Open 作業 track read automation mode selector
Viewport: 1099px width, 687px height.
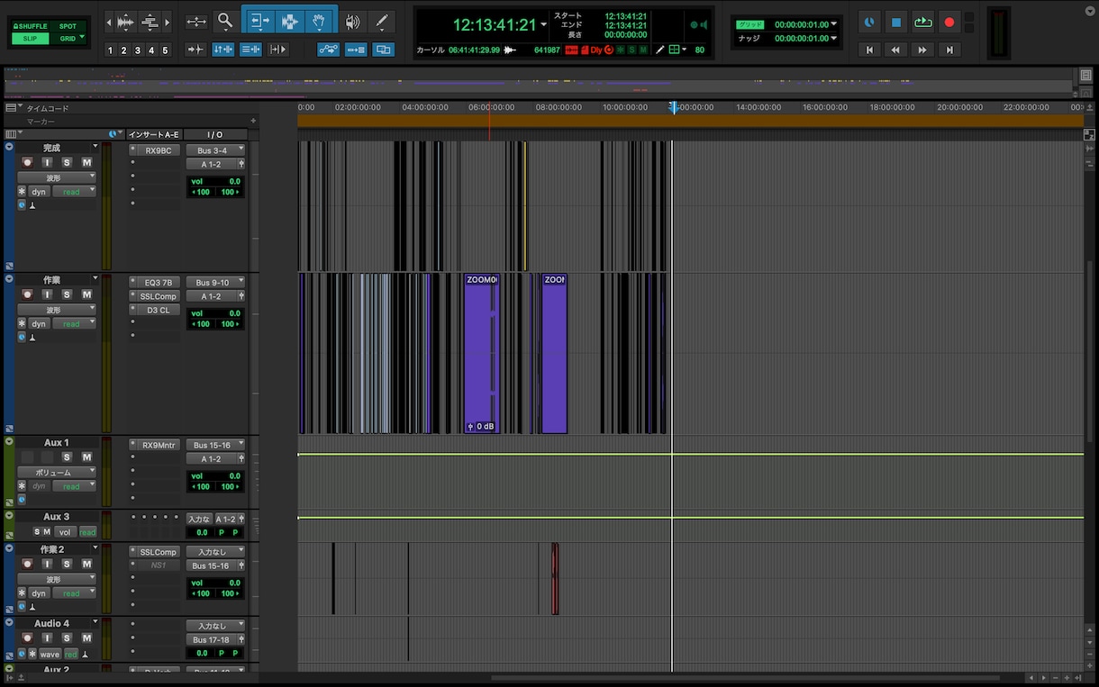coord(74,324)
